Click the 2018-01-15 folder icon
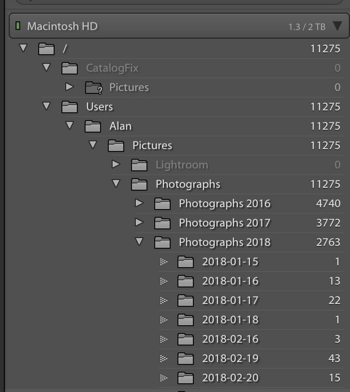350x392 pixels. [186, 262]
